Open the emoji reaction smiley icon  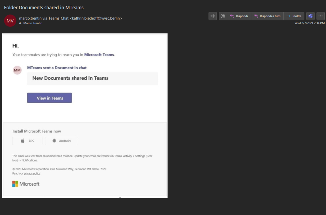pos(223,16)
